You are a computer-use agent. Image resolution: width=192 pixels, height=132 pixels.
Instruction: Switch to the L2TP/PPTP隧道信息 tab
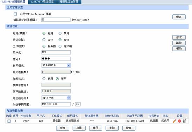point(42,2)
